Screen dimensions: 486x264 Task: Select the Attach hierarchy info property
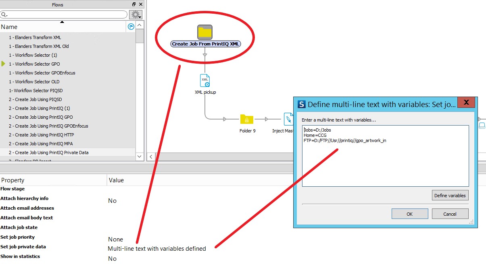coord(24,198)
